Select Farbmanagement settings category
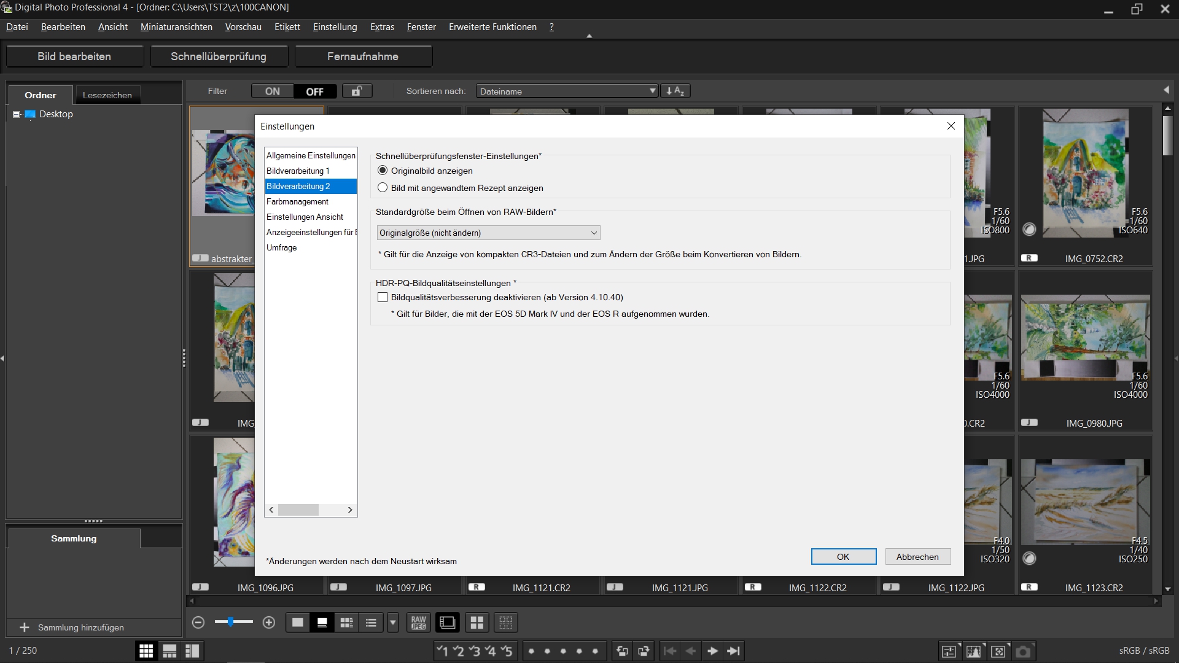 tap(311, 201)
